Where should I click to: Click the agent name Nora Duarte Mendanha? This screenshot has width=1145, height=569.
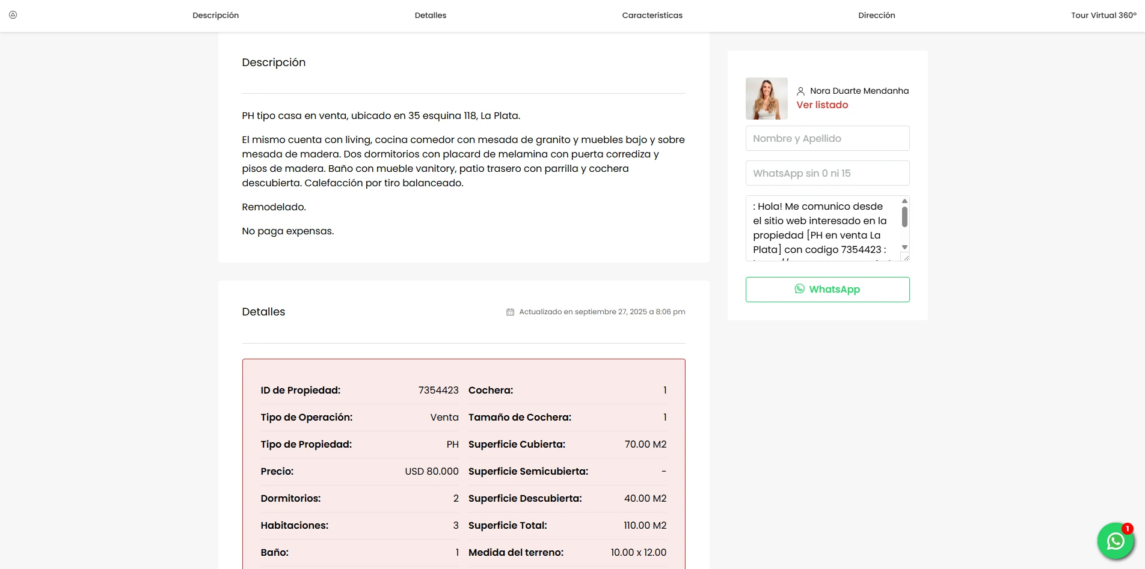859,91
